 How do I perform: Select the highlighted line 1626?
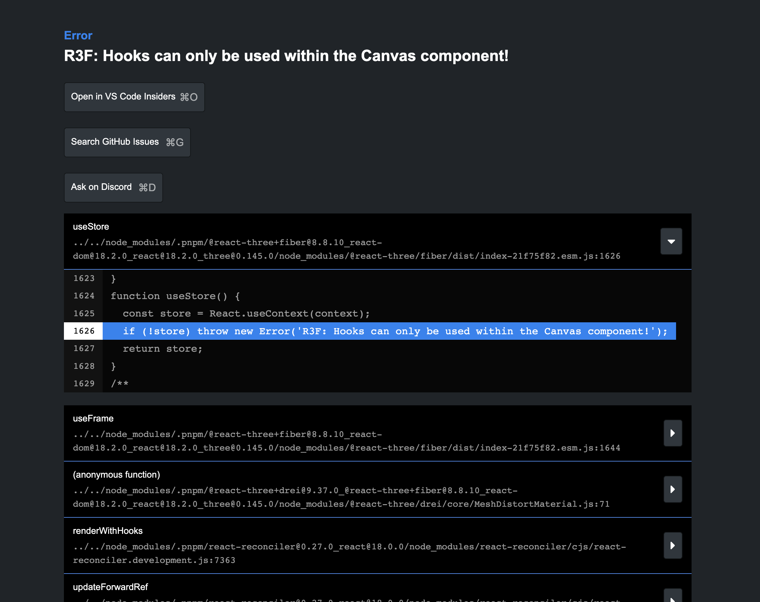387,331
